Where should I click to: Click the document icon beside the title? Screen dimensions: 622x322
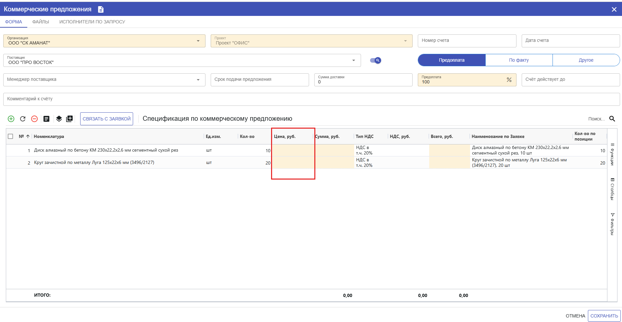[x=101, y=9]
